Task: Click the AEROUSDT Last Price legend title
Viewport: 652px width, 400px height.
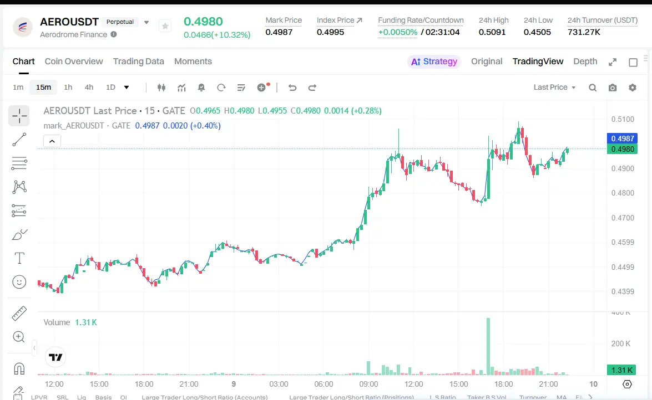Action: (90, 111)
